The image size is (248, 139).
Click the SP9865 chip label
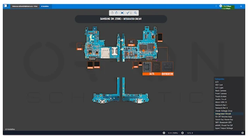[131, 45]
